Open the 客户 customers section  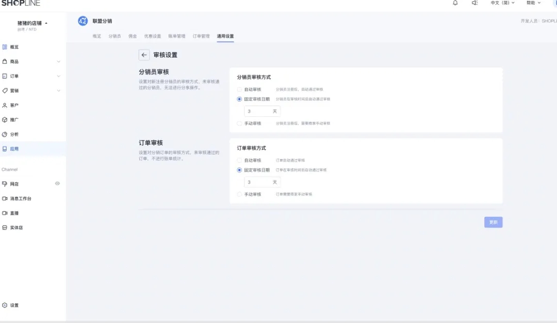14,105
